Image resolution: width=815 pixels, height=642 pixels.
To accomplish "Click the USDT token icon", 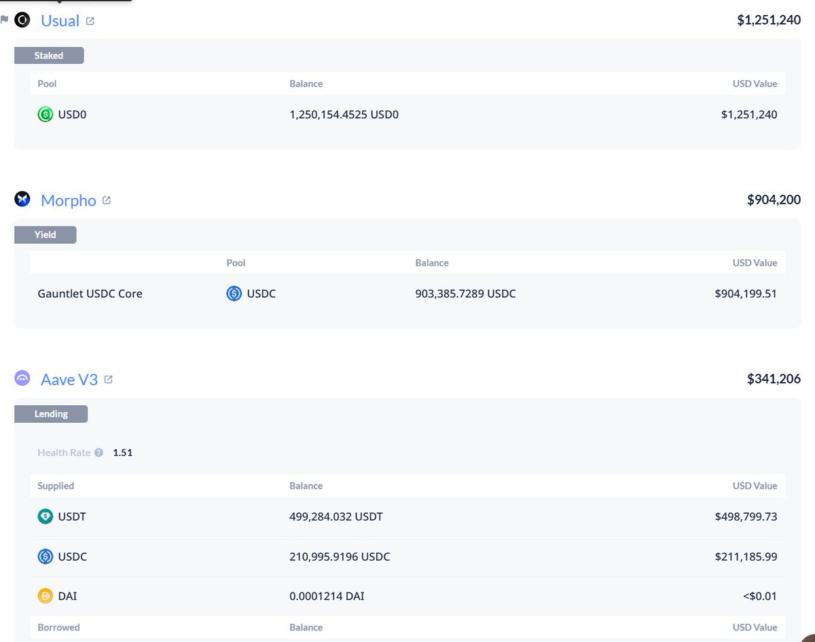I will click(45, 516).
